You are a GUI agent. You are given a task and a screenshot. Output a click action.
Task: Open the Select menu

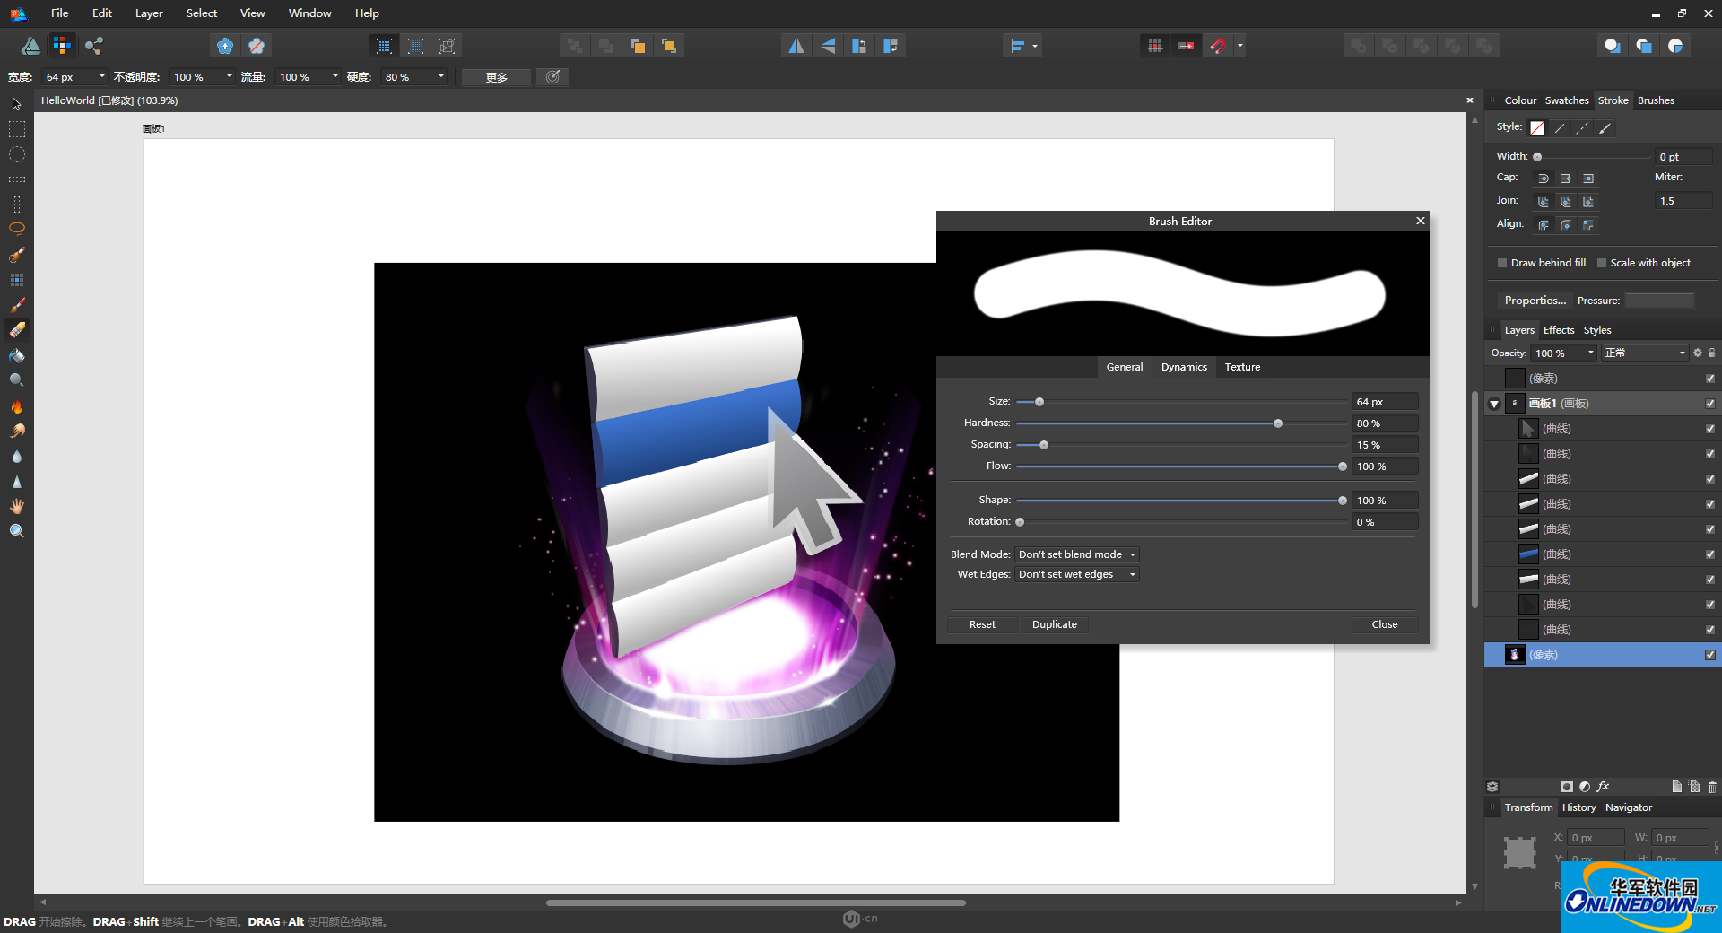[x=202, y=13]
